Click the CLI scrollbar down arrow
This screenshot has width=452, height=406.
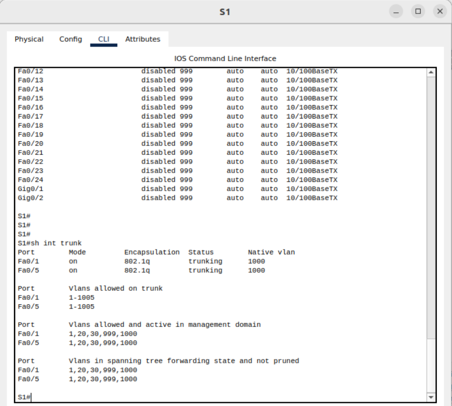pyautogui.click(x=431, y=397)
